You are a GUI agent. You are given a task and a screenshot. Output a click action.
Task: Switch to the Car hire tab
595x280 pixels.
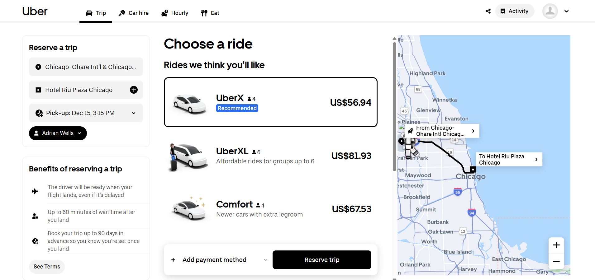(134, 13)
